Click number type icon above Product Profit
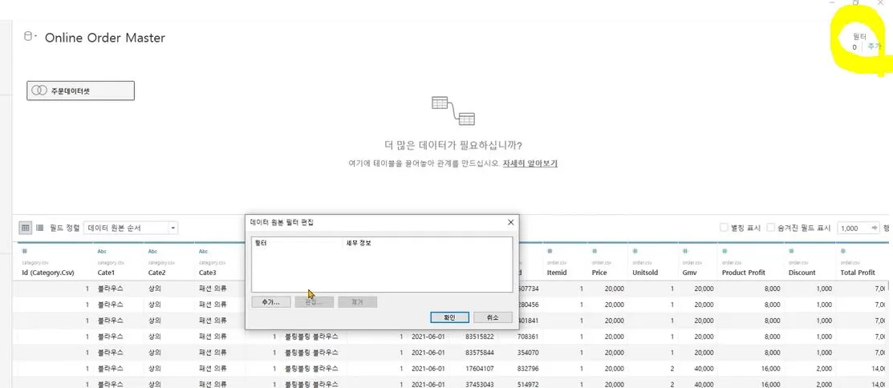893x388 pixels. (x=725, y=251)
